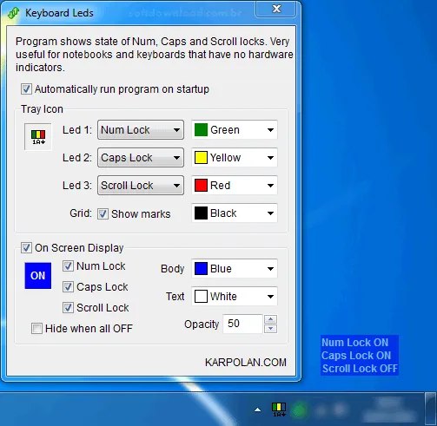
Task: Toggle Automatically run program on startup
Action: [26, 89]
